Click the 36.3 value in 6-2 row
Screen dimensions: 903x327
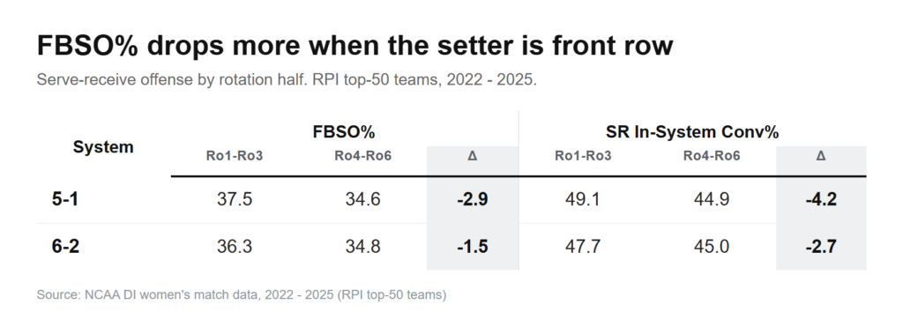pyautogui.click(x=235, y=247)
